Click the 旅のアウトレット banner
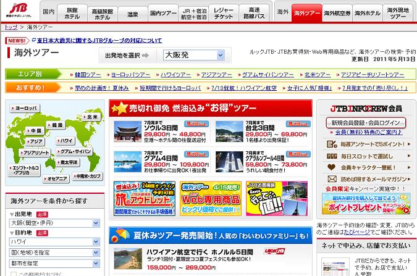Image resolution: width=417 pixels, height=276 pixels. 145,199
